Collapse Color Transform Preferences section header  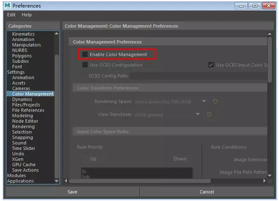[x=170, y=88]
